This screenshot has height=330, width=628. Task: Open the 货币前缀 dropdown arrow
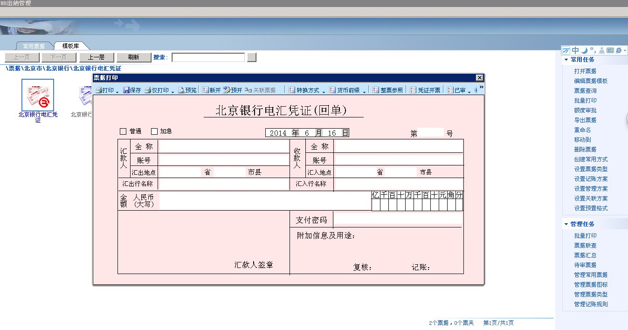[364, 91]
